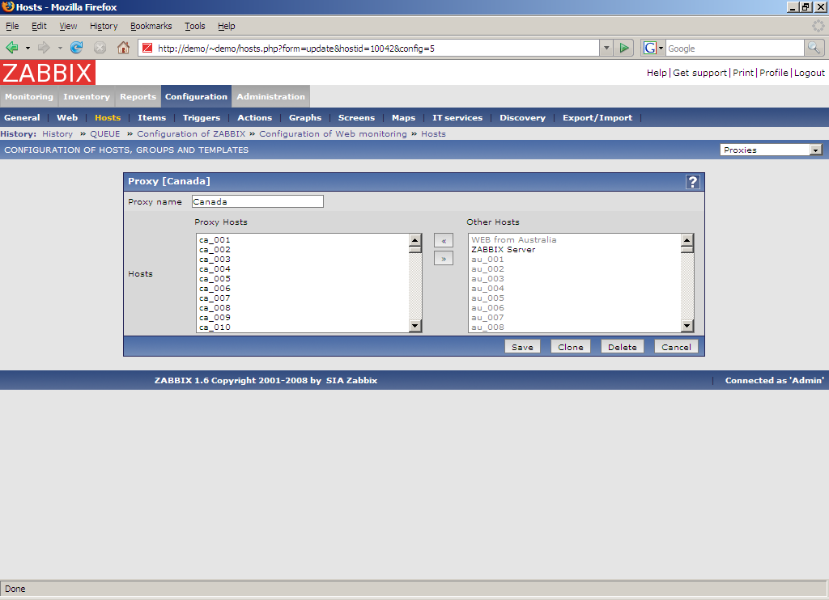Open the Tools menu
829x600 pixels.
[x=194, y=26]
